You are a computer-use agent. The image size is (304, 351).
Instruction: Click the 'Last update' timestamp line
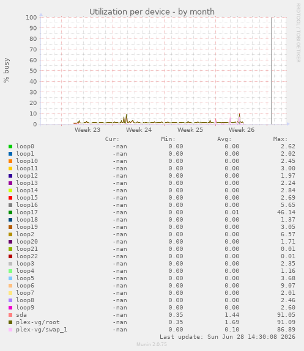pyautogui.click(x=228, y=337)
